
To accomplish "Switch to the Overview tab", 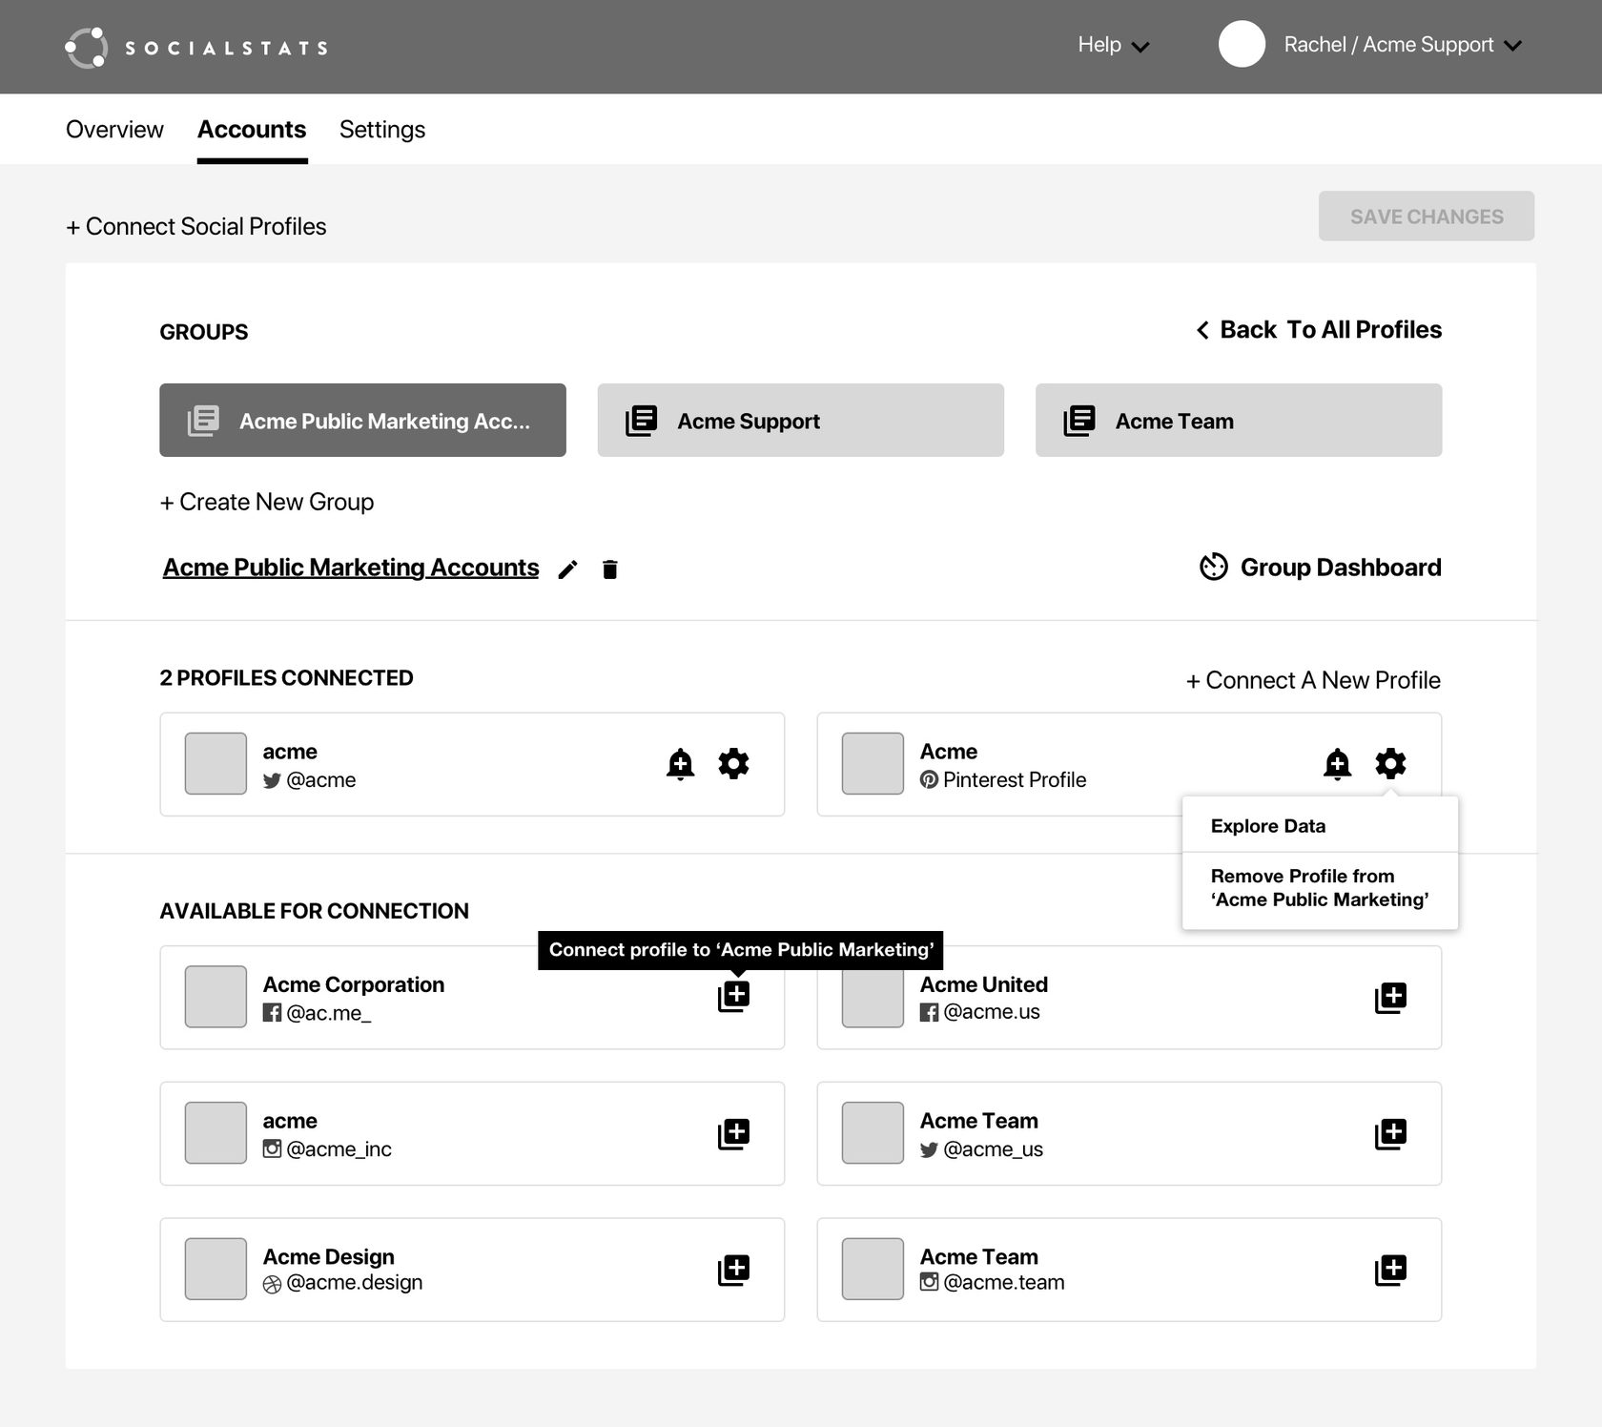I will click(x=114, y=130).
